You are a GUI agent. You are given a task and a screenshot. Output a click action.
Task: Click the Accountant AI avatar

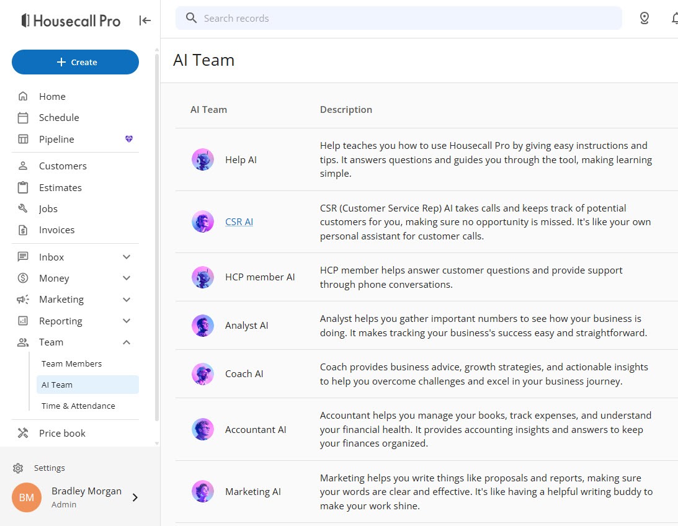(203, 429)
